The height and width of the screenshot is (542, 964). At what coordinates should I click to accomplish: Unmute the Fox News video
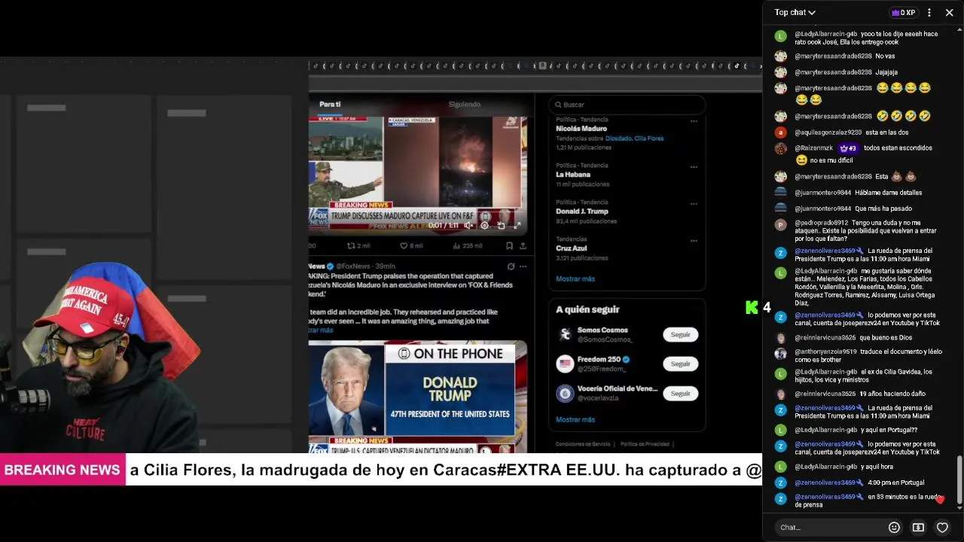(x=468, y=225)
